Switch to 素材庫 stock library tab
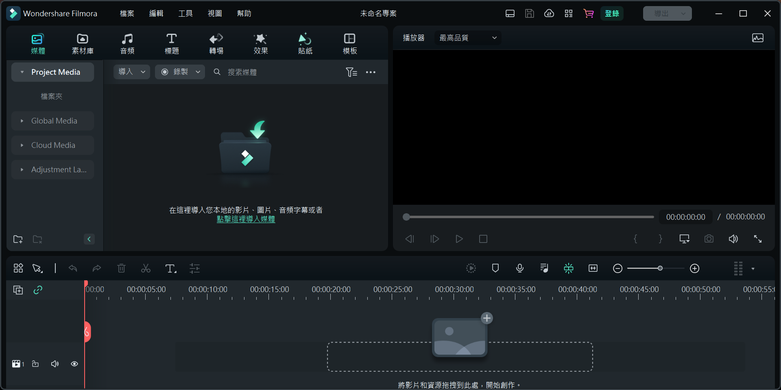Viewport: 781px width, 390px height. point(83,44)
